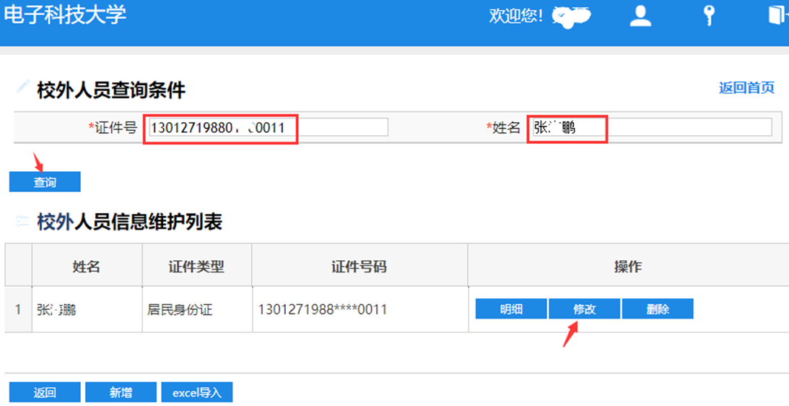The height and width of the screenshot is (406, 789).
Task: Open the user profile icon in header
Action: click(x=640, y=16)
